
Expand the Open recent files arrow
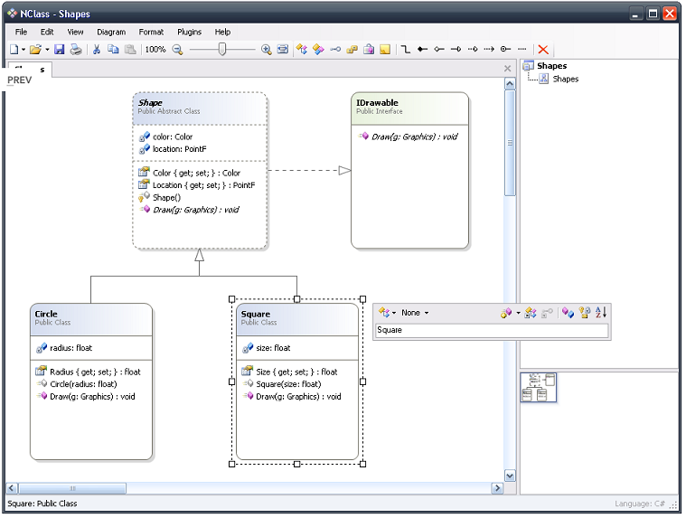coord(47,50)
